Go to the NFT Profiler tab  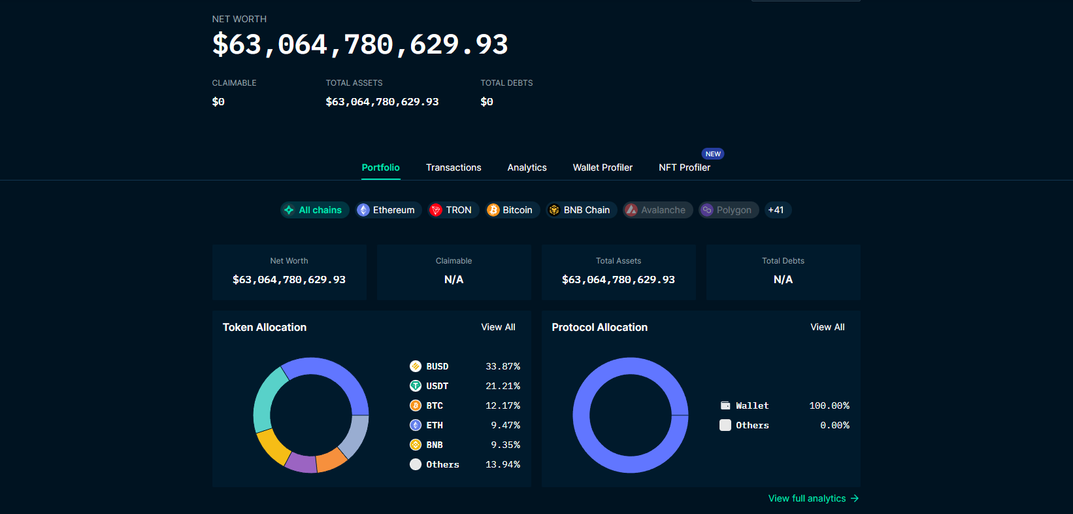click(x=684, y=167)
